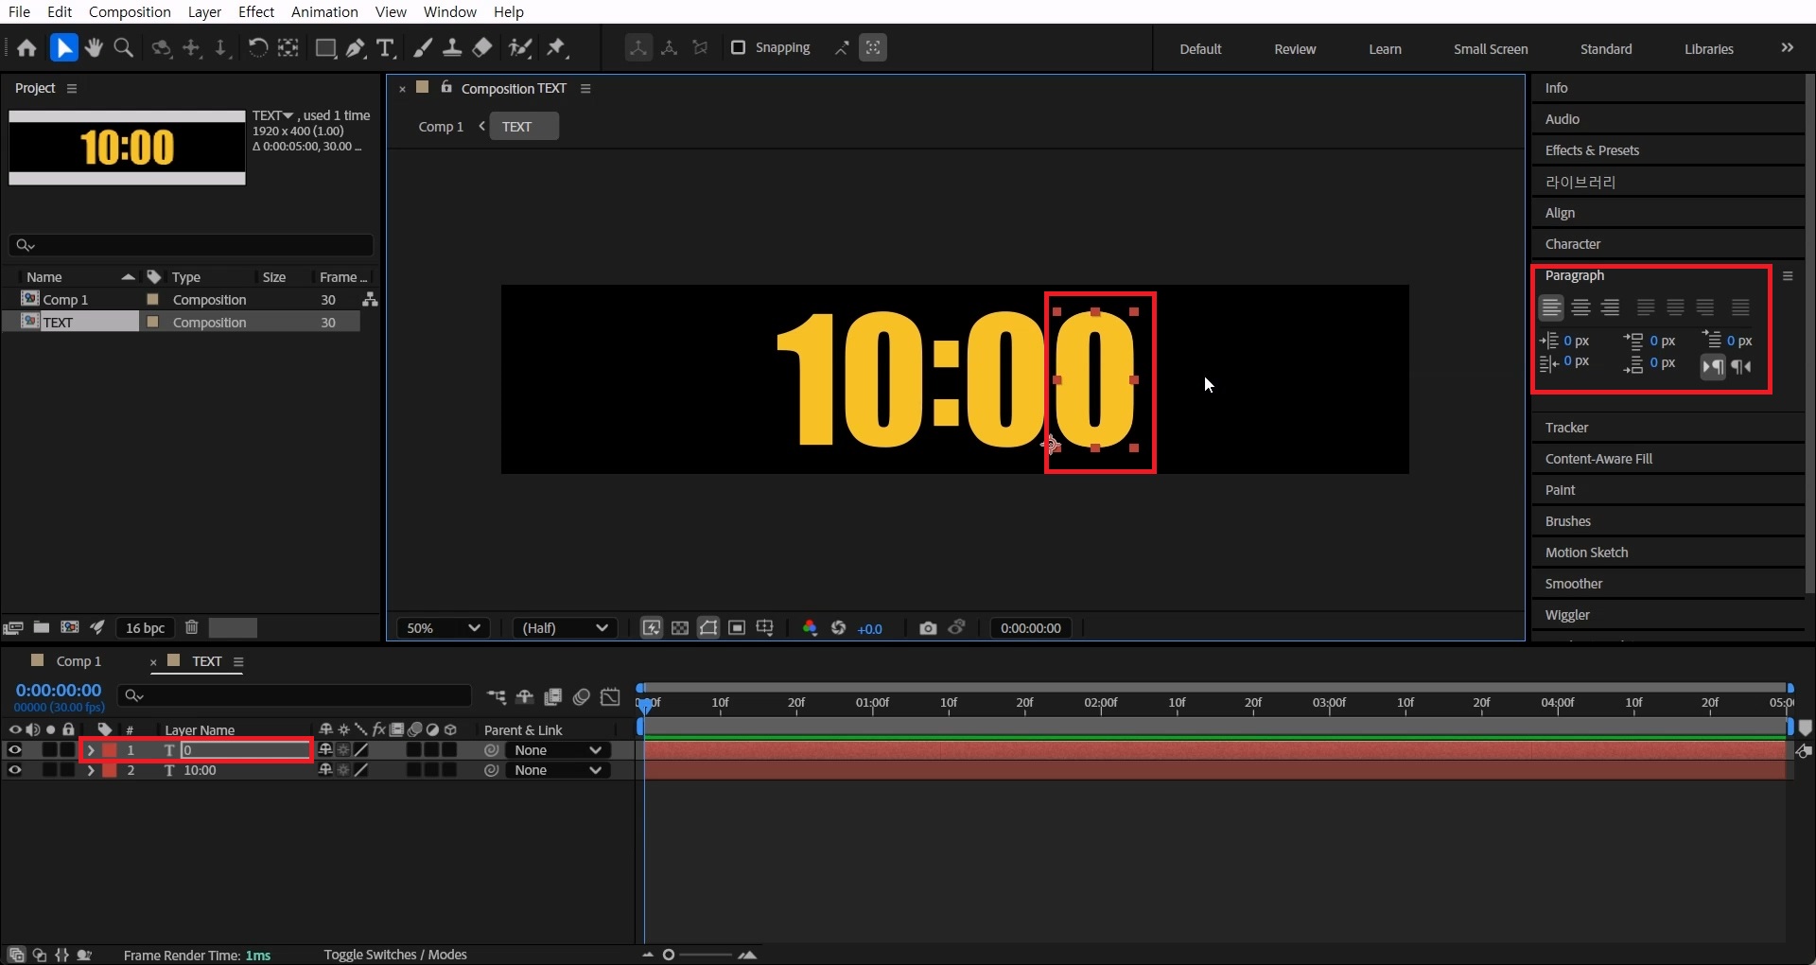
Task: Select the Eraser tool
Action: click(x=482, y=48)
